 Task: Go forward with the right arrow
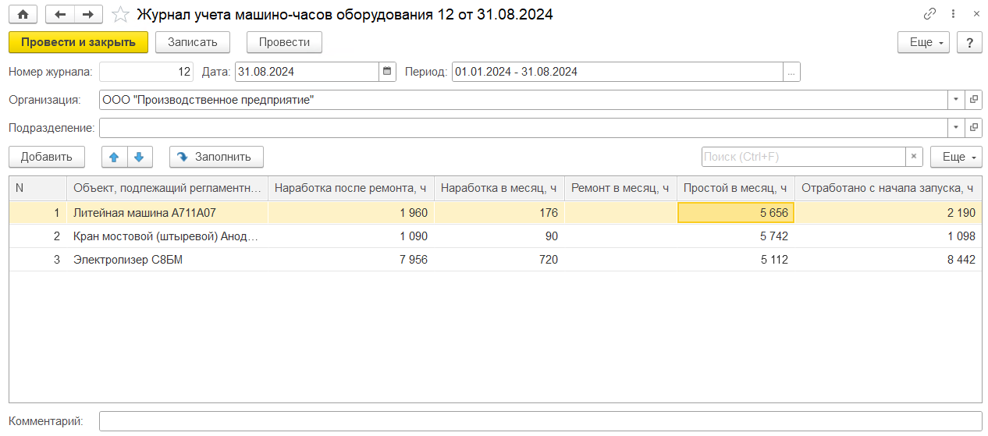[88, 14]
